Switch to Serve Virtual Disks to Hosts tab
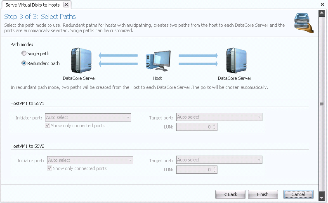This screenshot has height=203, width=328. click(32, 5)
